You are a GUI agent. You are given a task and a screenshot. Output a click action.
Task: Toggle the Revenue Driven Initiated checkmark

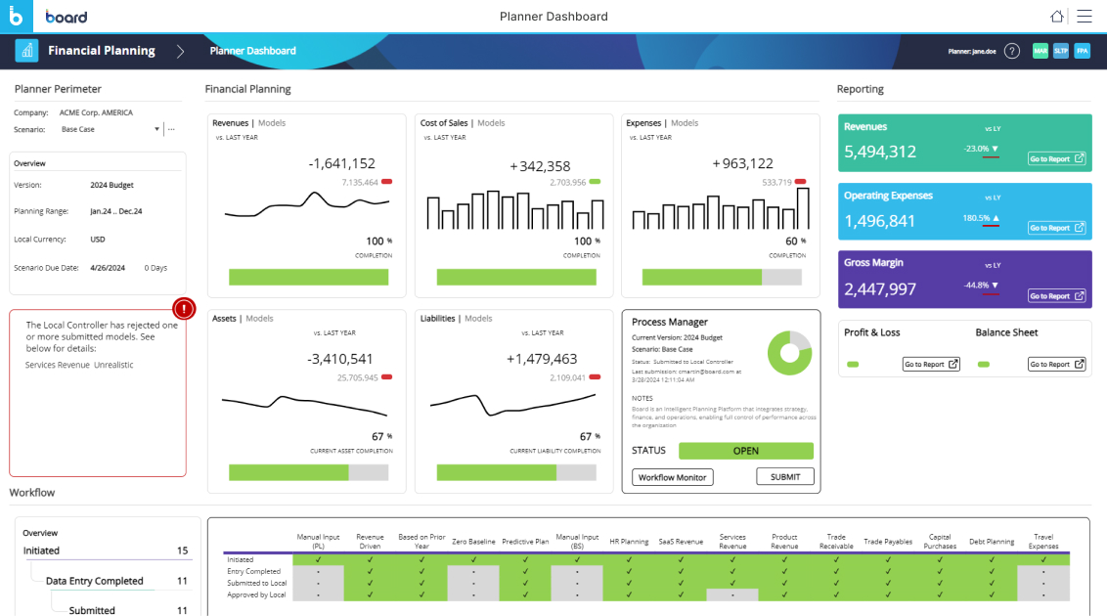[x=371, y=557]
